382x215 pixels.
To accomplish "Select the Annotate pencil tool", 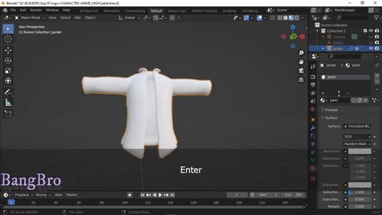I will click(x=8, y=92).
